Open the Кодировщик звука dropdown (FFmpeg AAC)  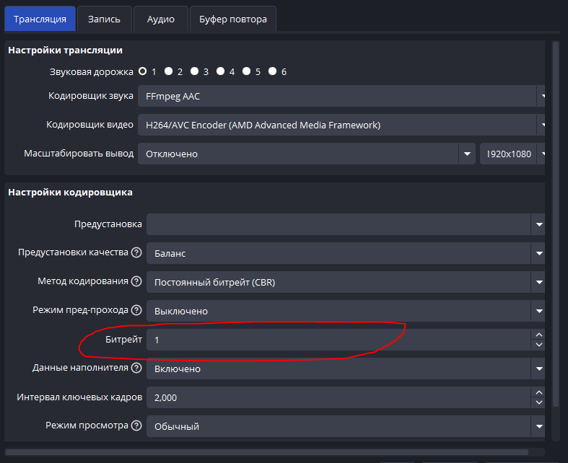click(341, 96)
